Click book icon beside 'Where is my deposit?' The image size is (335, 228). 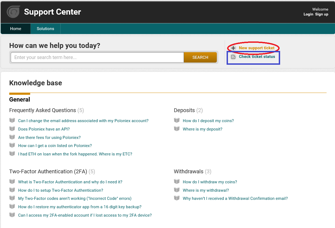click(177, 129)
